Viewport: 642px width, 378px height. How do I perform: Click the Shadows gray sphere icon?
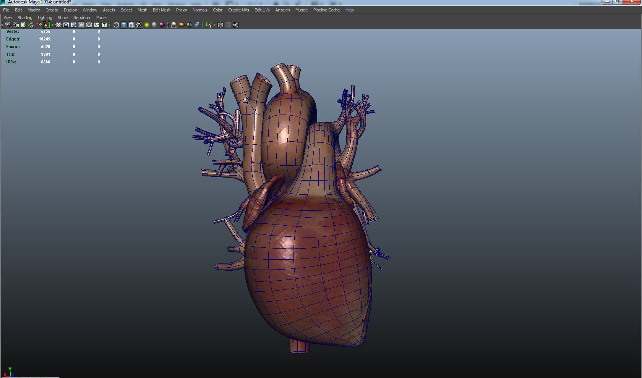(154, 25)
